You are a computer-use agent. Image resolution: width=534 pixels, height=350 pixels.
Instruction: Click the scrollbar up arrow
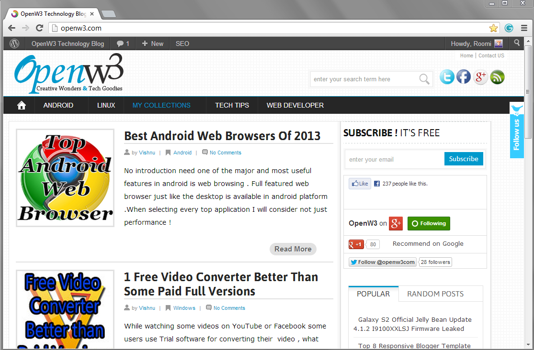click(528, 41)
